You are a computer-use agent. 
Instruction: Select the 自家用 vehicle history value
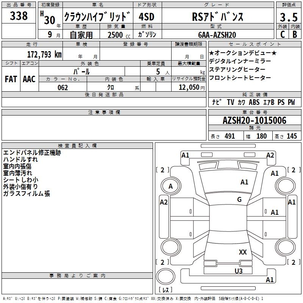81,35
